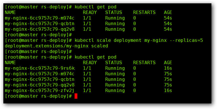This screenshot has height=109, width=217.
Task: Click the second RESTARTS column header
Action: 144,62
